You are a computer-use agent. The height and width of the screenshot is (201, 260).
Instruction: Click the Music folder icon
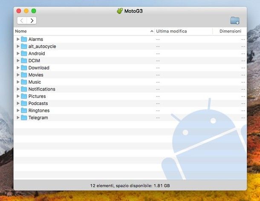pyautogui.click(x=24, y=82)
